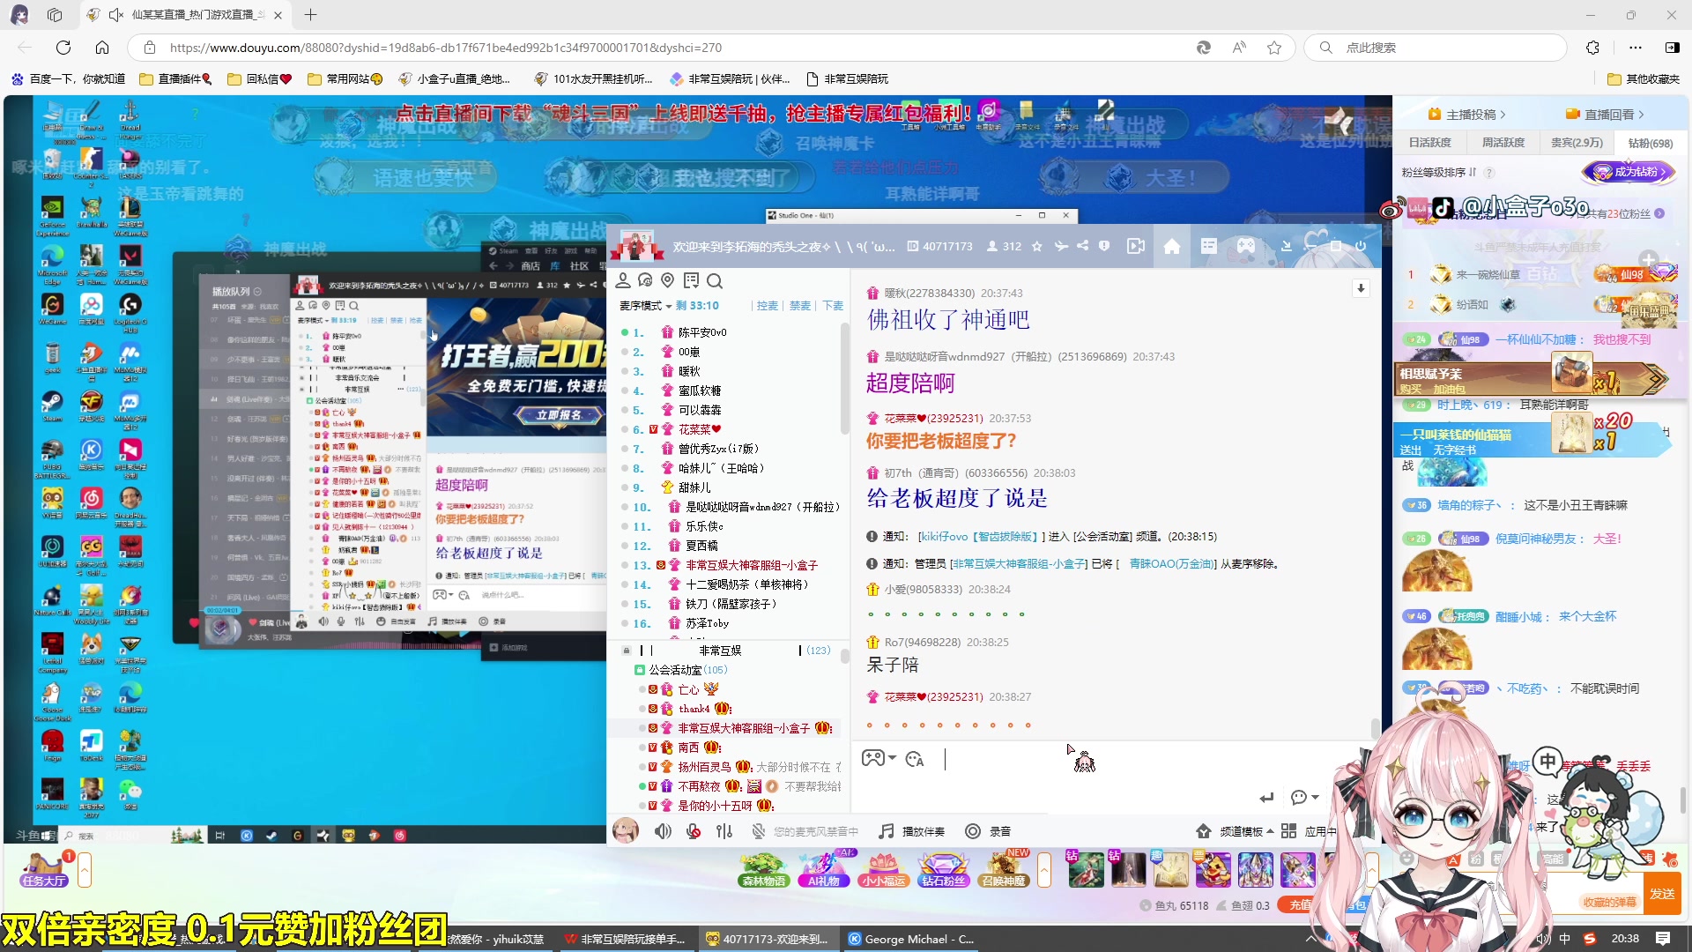Open the 麦序模式 mode dropdown
1692x952 pixels.
tap(645, 306)
